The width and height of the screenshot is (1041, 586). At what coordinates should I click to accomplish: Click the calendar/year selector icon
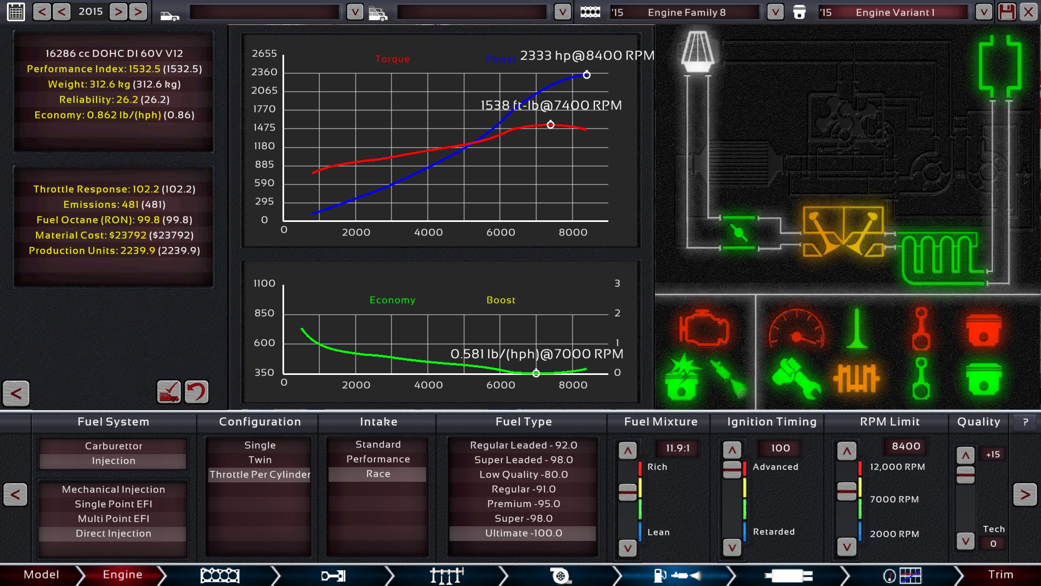(16, 11)
